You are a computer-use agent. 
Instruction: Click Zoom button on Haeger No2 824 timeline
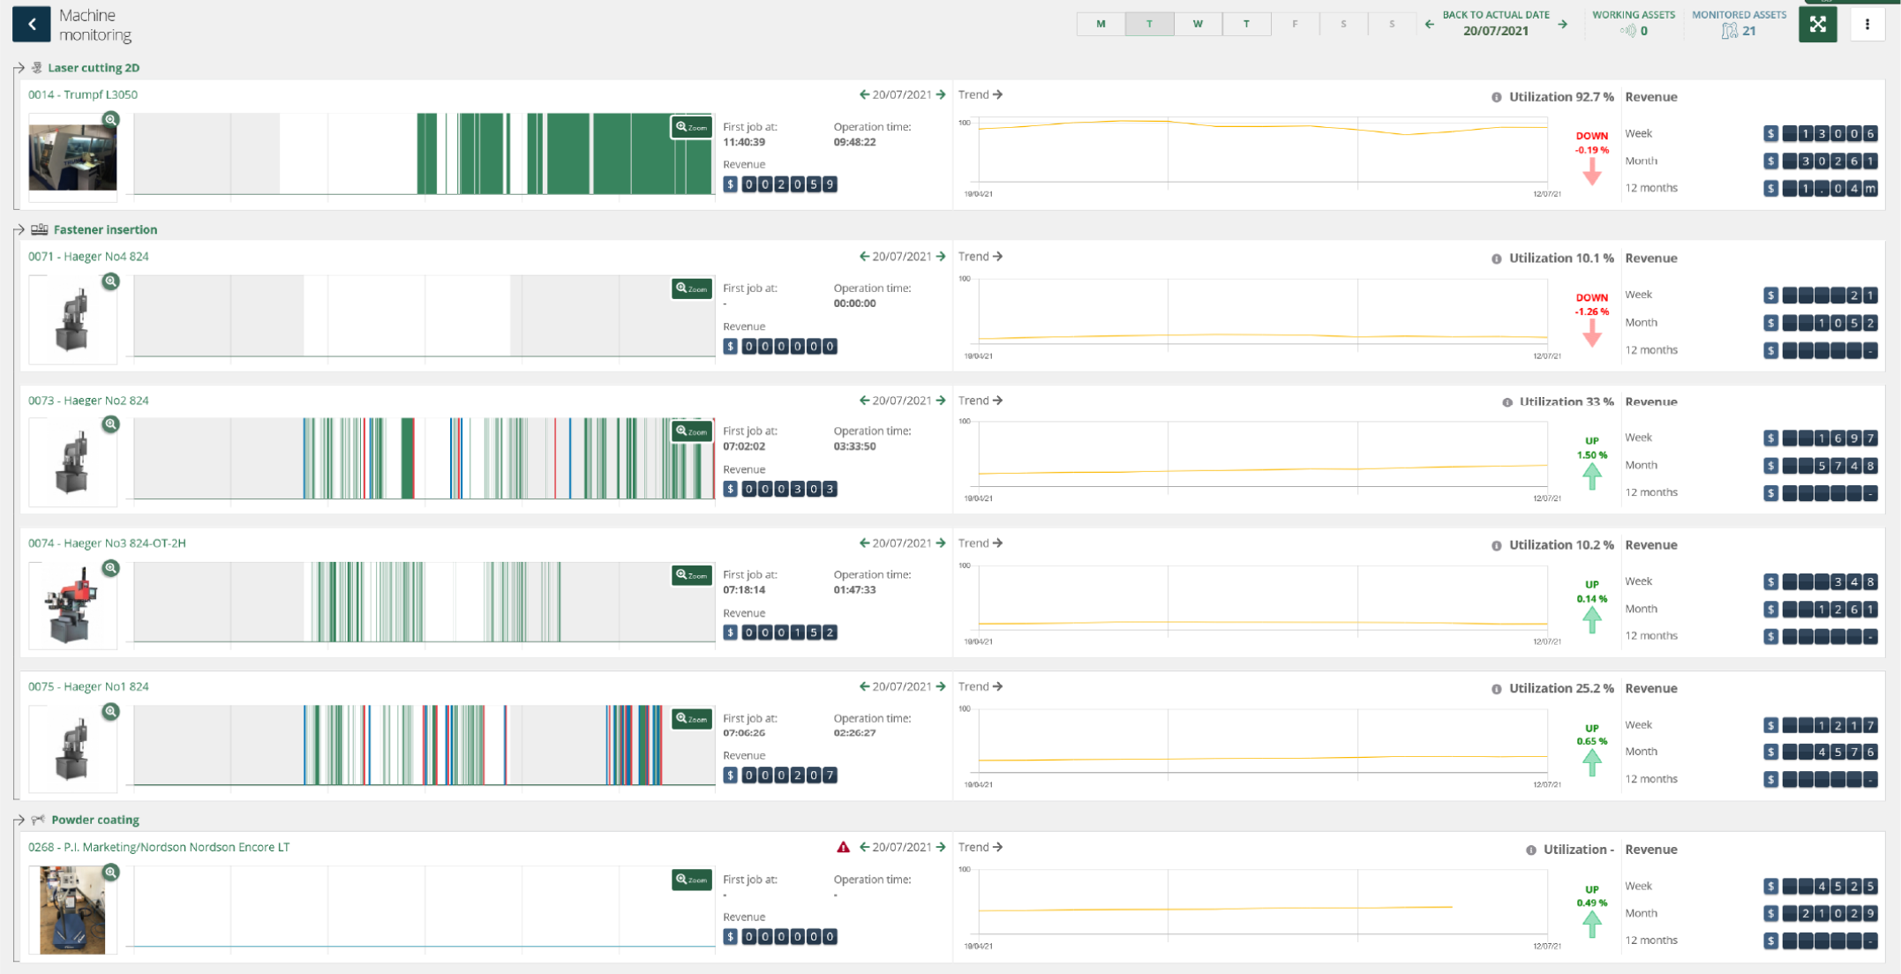click(691, 431)
